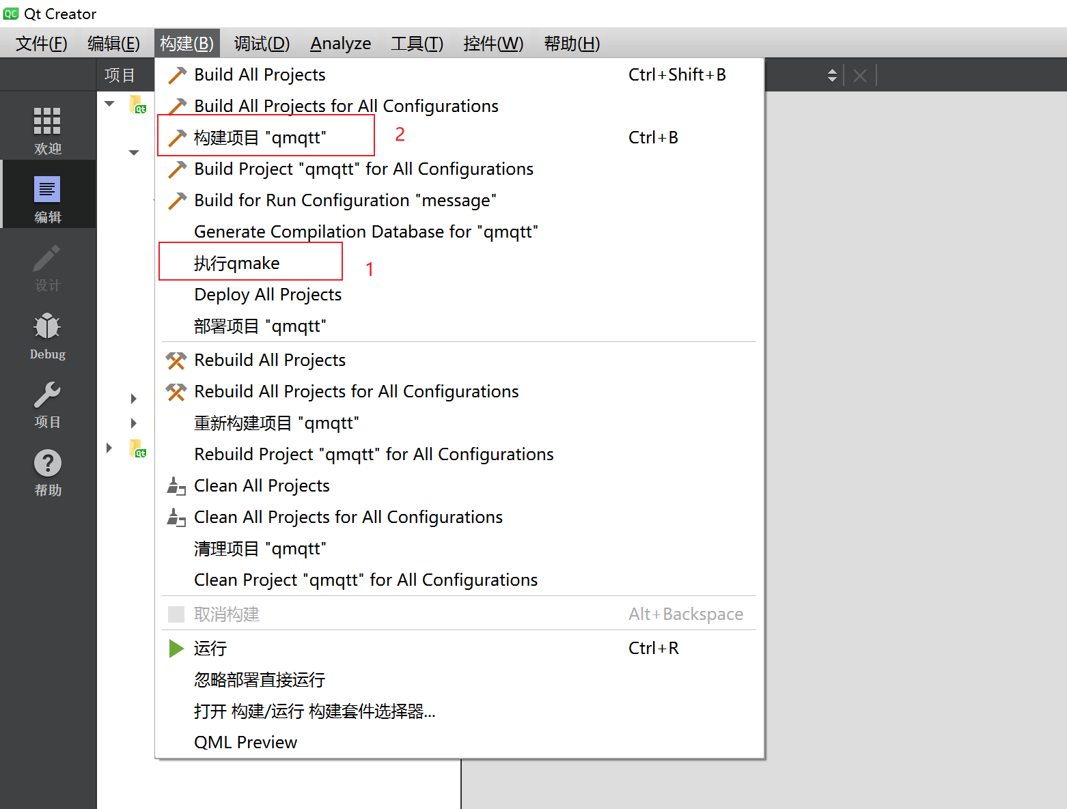Viewport: 1067px width, 809px height.
Task: Expand the first collapsed tree branch arrow
Action: click(134, 399)
